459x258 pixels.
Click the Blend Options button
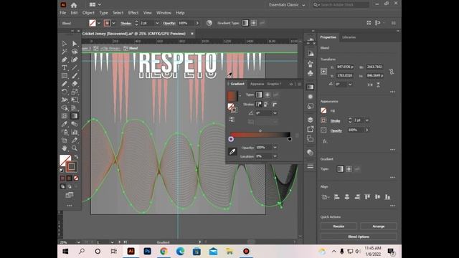pos(359,236)
